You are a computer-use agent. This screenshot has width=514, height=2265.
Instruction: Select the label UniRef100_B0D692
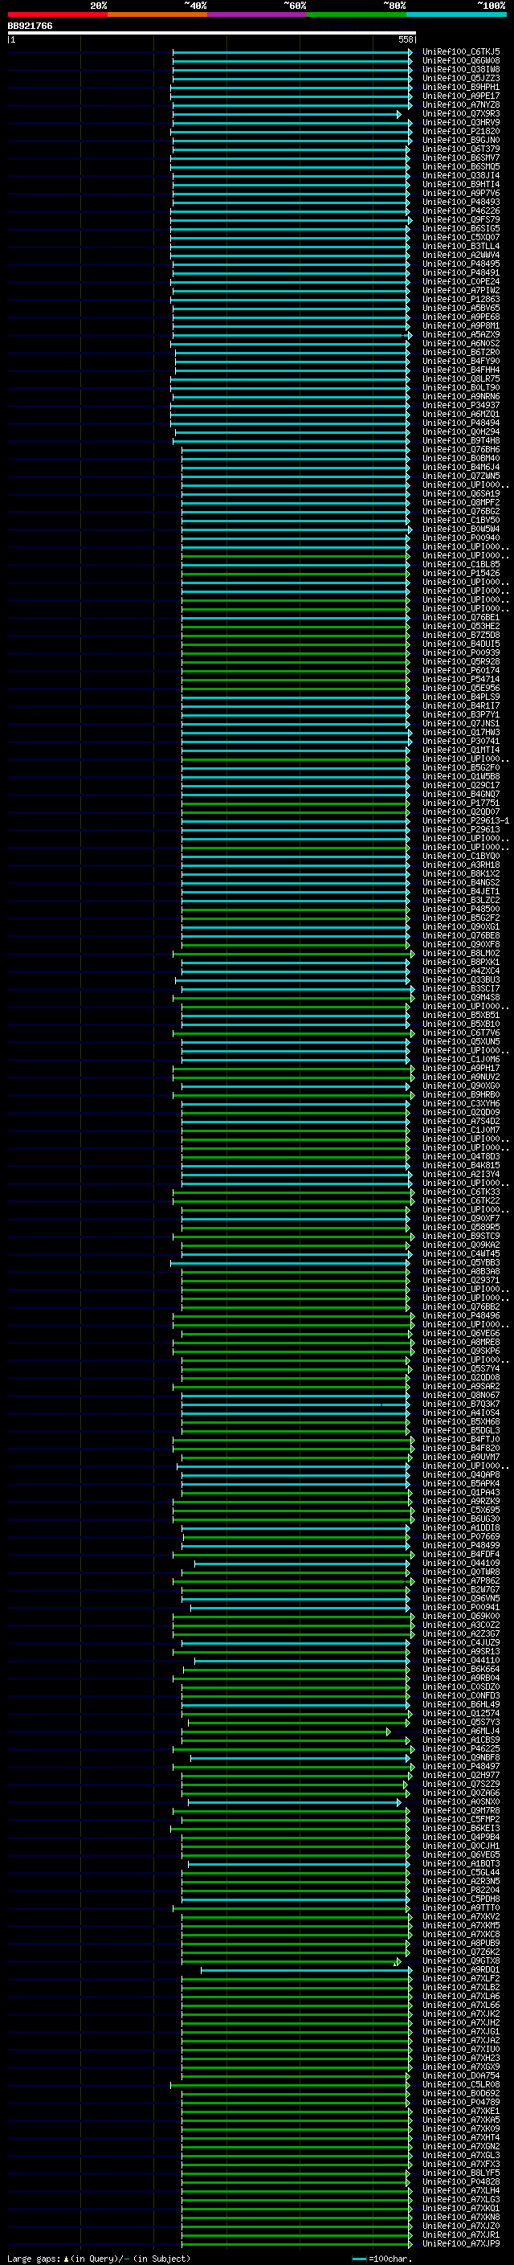(x=461, y=2094)
